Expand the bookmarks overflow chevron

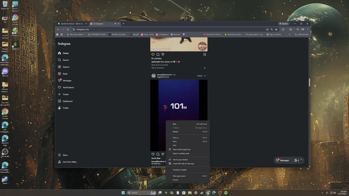(x=290, y=35)
